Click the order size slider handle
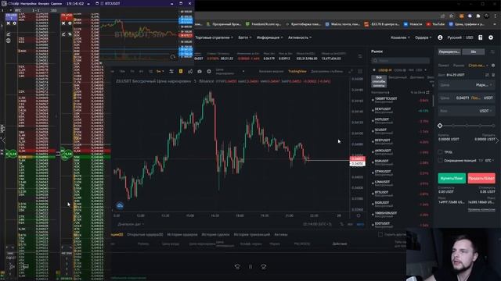The width and height of the screenshot is (501, 281). [440, 126]
